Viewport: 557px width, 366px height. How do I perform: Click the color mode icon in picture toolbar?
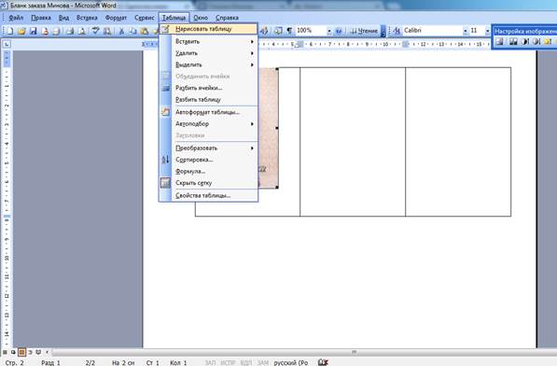point(513,41)
